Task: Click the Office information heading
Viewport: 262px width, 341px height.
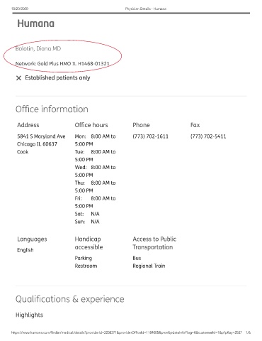Action: 52,109
